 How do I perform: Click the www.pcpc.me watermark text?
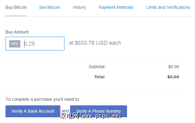pos(91,116)
